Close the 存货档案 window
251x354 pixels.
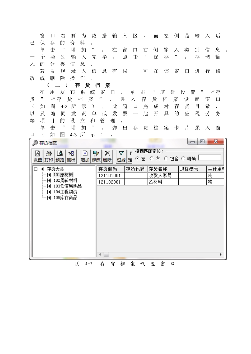pyautogui.click(x=216, y=142)
